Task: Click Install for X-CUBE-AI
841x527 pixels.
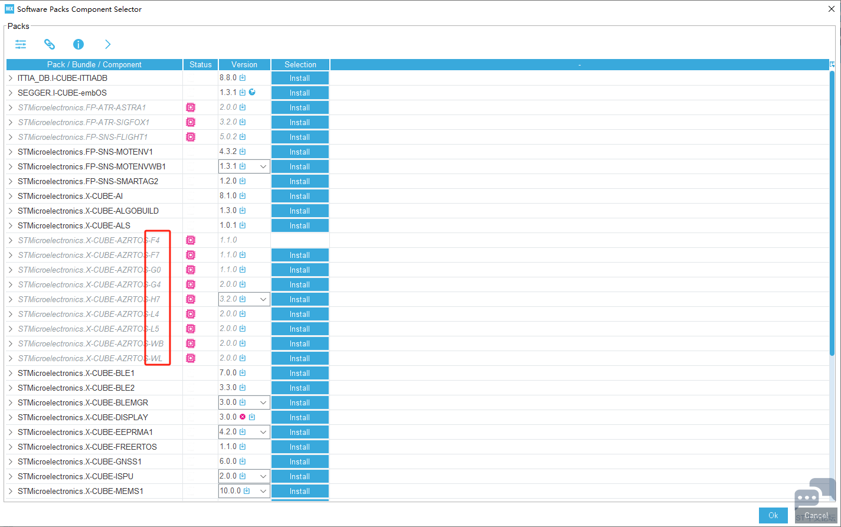Action: coord(300,196)
